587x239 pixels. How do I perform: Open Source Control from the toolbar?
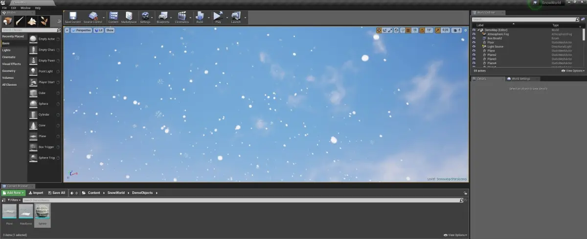92,18
